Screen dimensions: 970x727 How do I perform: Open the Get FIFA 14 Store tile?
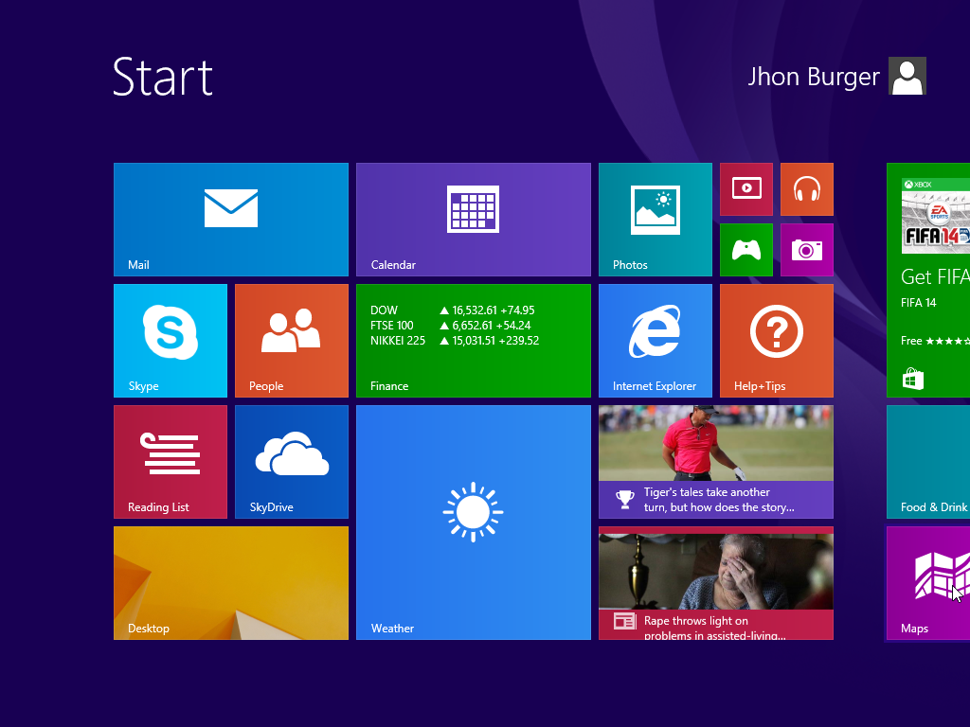(928, 280)
